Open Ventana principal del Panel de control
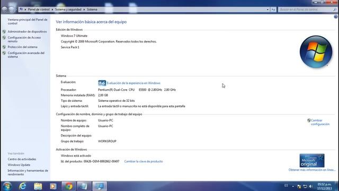Image resolution: width=339 pixels, height=191 pixels. [x=28, y=21]
